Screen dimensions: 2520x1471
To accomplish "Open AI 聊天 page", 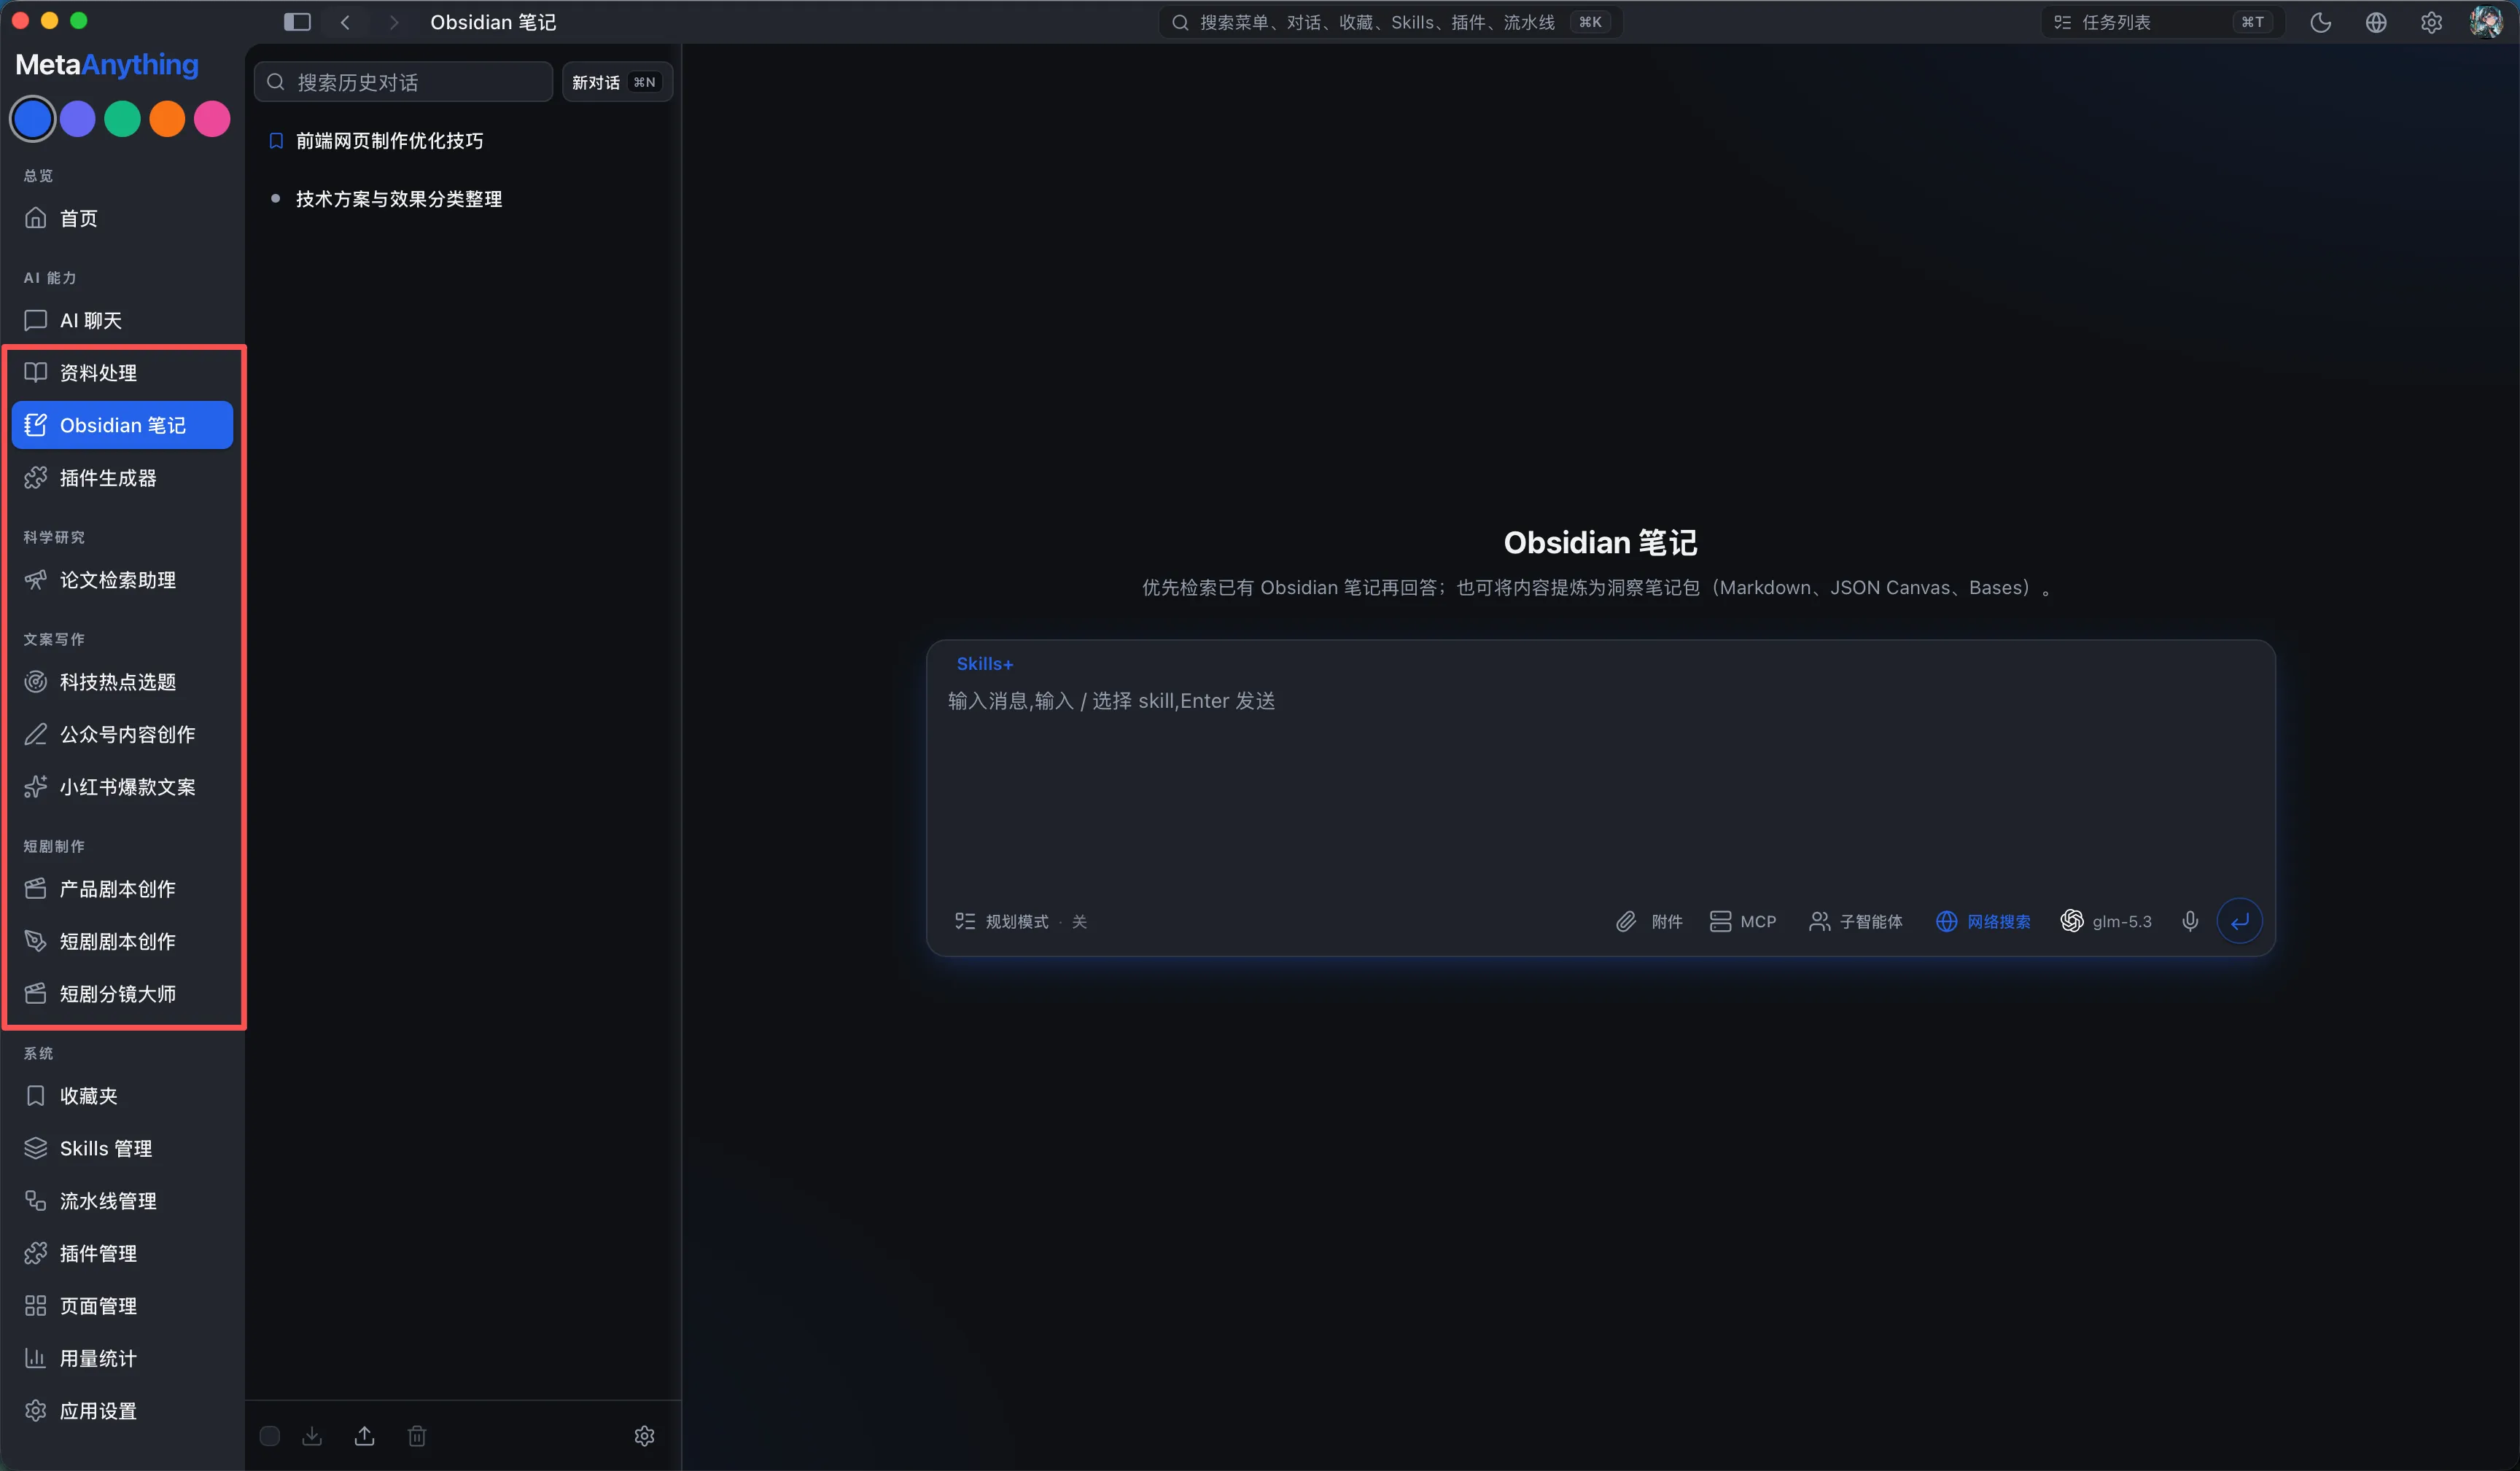I will [x=122, y=320].
